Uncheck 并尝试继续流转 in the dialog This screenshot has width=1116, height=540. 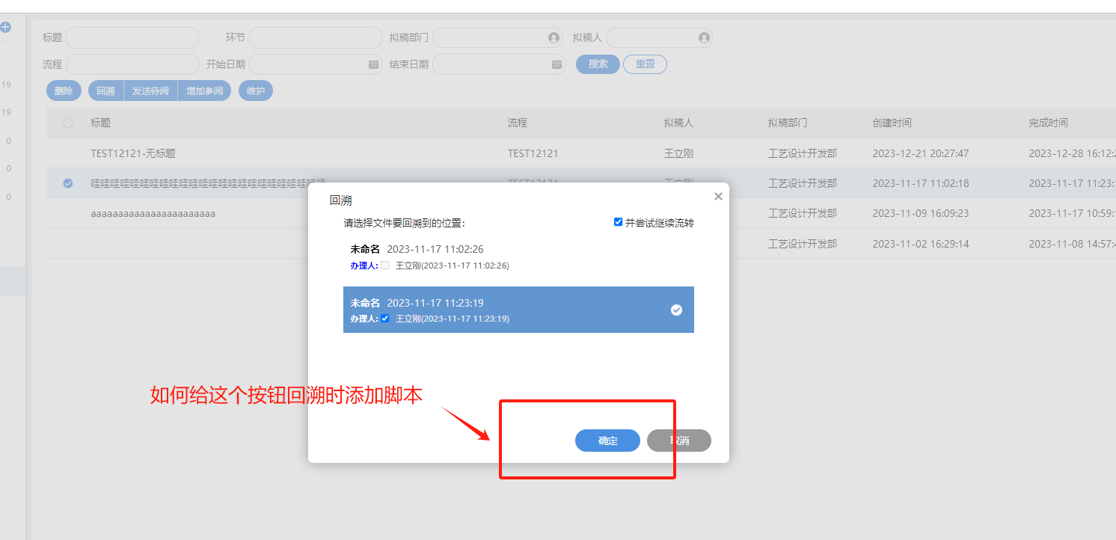618,221
